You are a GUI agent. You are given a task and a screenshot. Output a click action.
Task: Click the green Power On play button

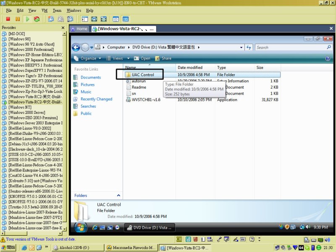[x=27, y=19]
